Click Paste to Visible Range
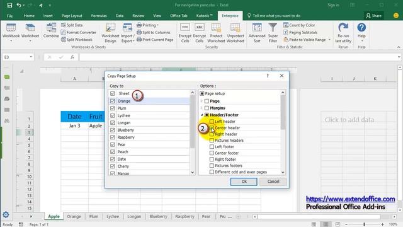The height and width of the screenshot is (227, 403). click(x=305, y=39)
